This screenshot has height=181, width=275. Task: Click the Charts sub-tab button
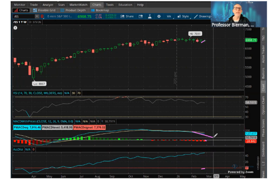(21, 10)
